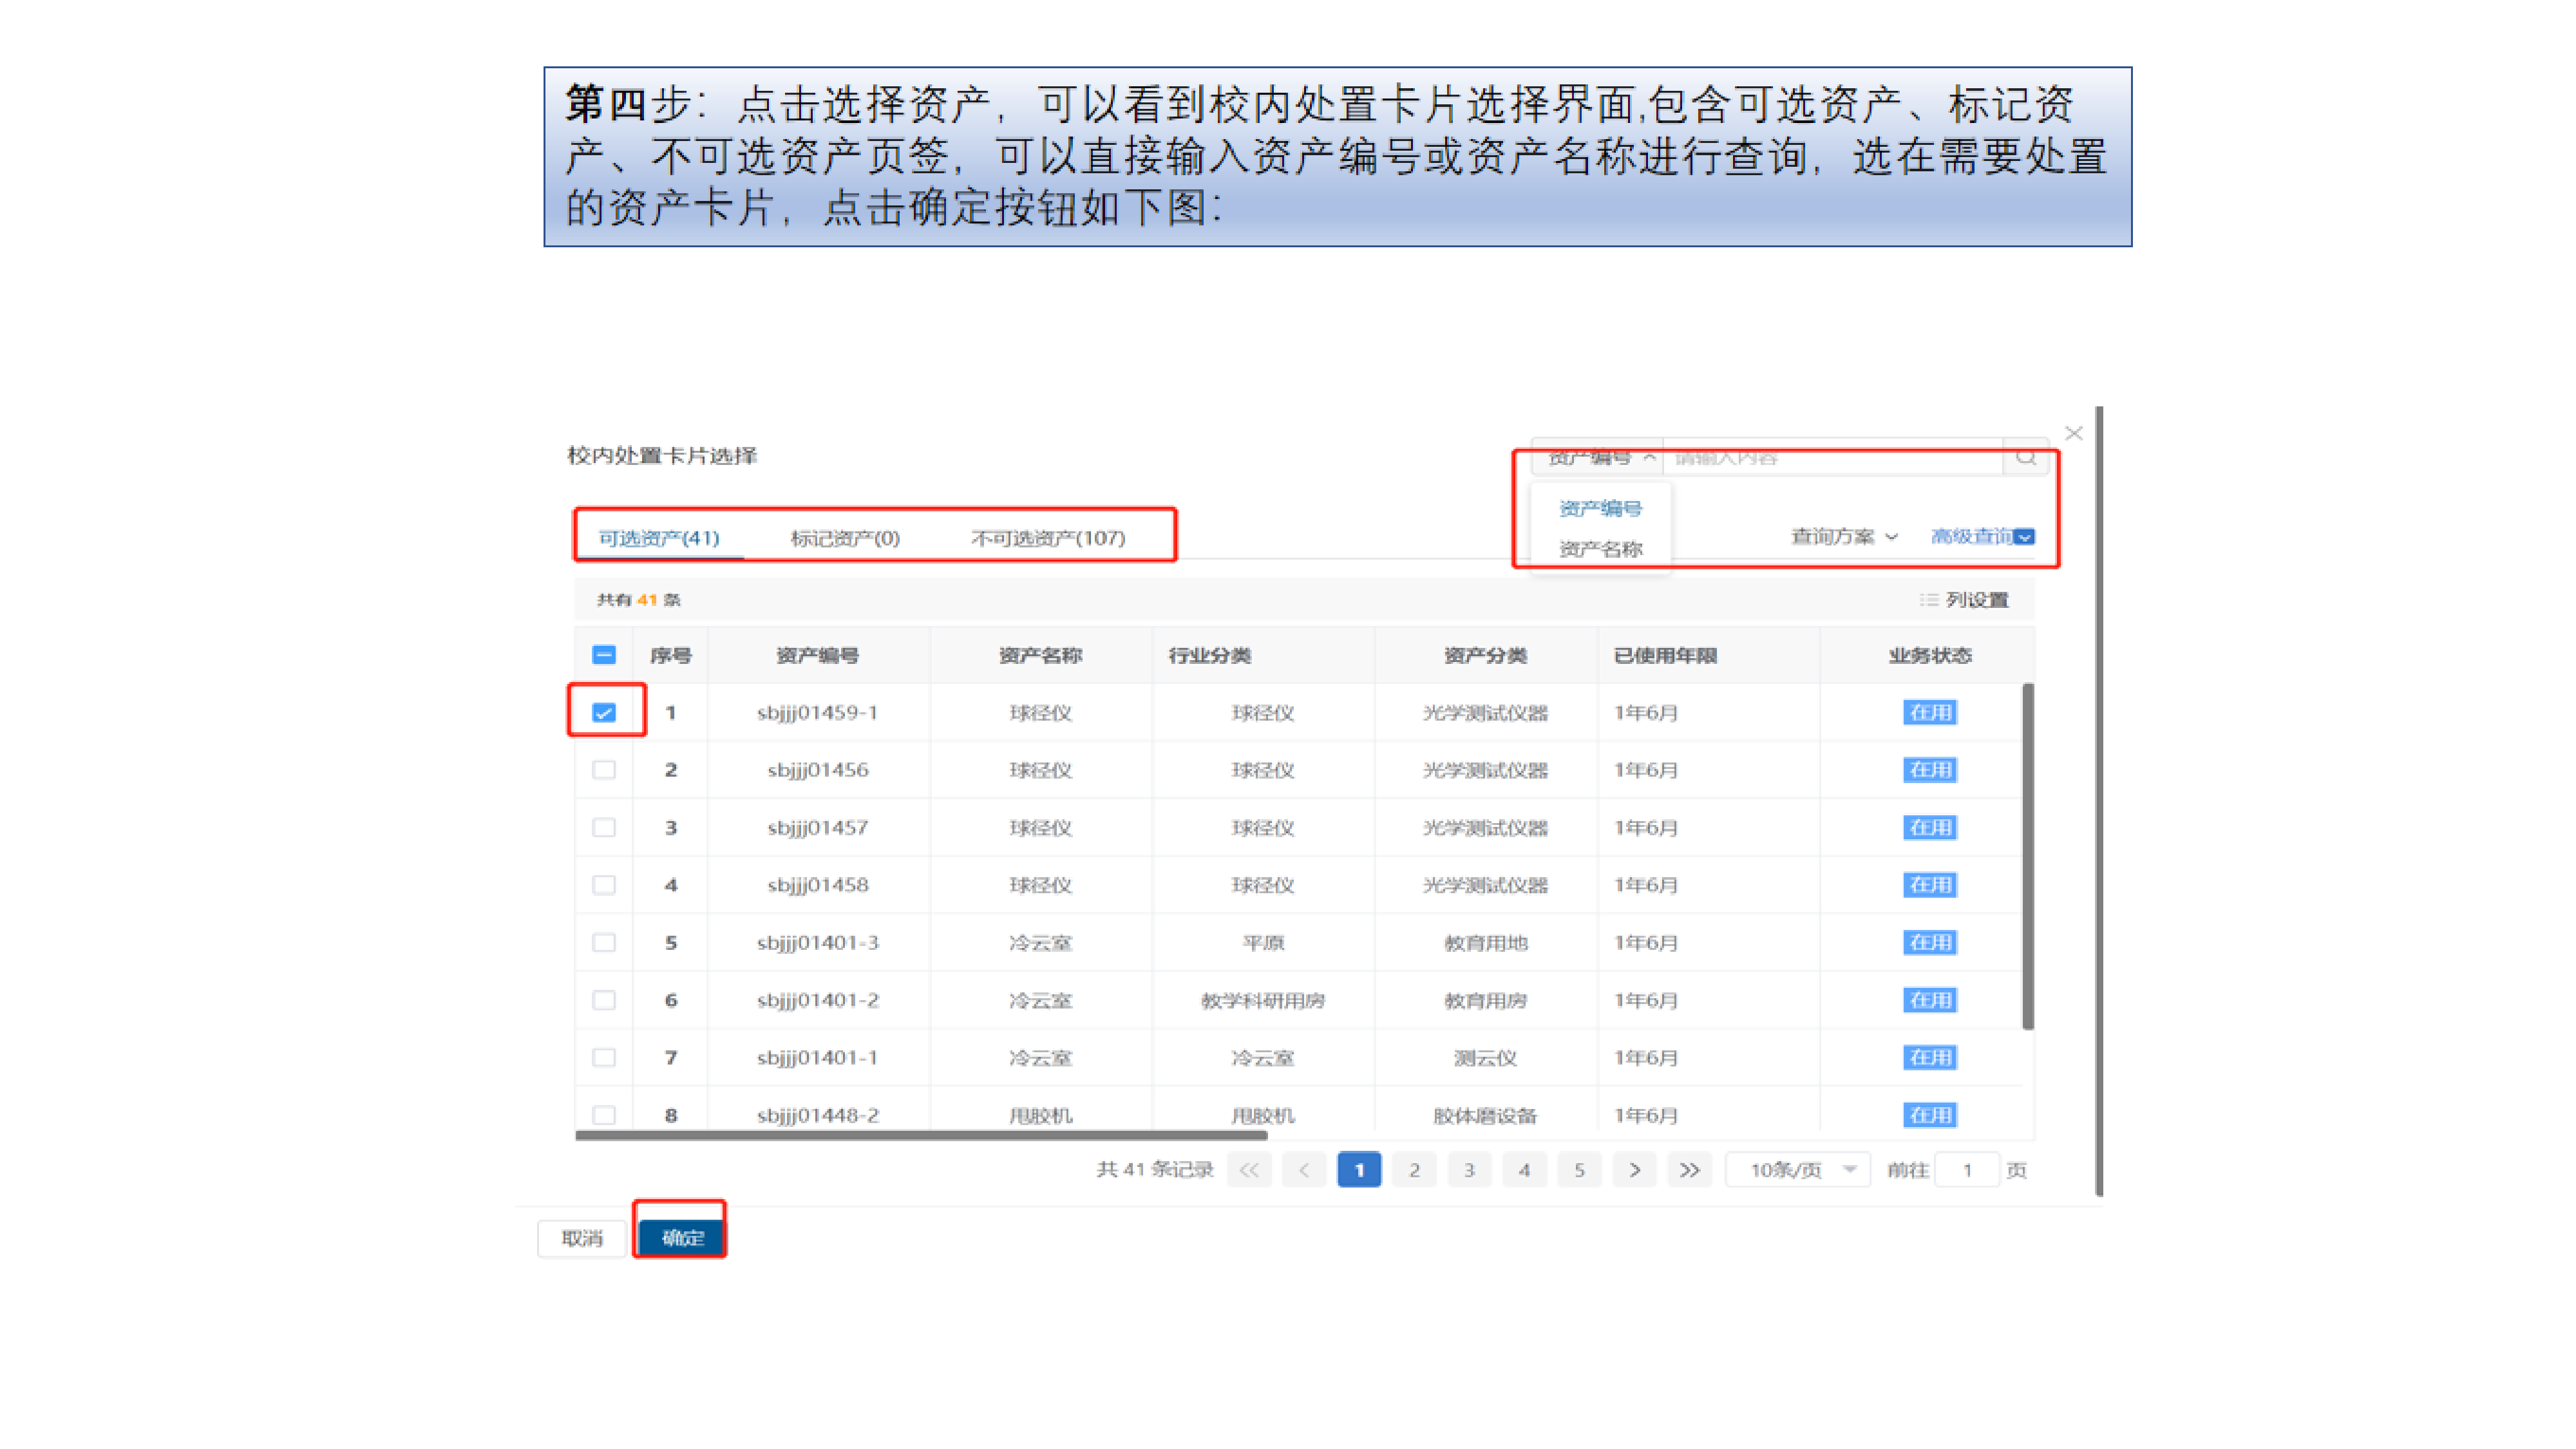Open 列设置 column settings icon

pyautogui.click(x=1928, y=599)
